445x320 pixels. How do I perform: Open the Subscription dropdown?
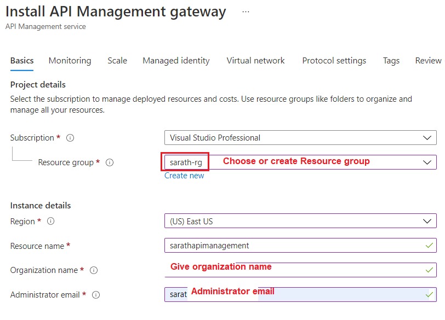pyautogui.click(x=429, y=137)
